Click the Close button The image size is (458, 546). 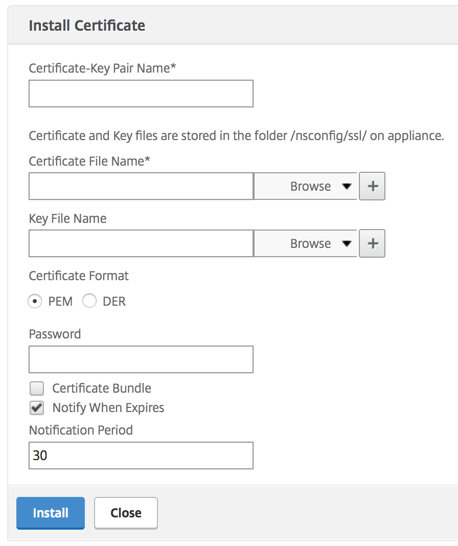click(126, 513)
